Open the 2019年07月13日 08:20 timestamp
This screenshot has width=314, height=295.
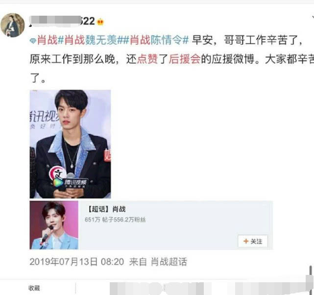(x=77, y=262)
